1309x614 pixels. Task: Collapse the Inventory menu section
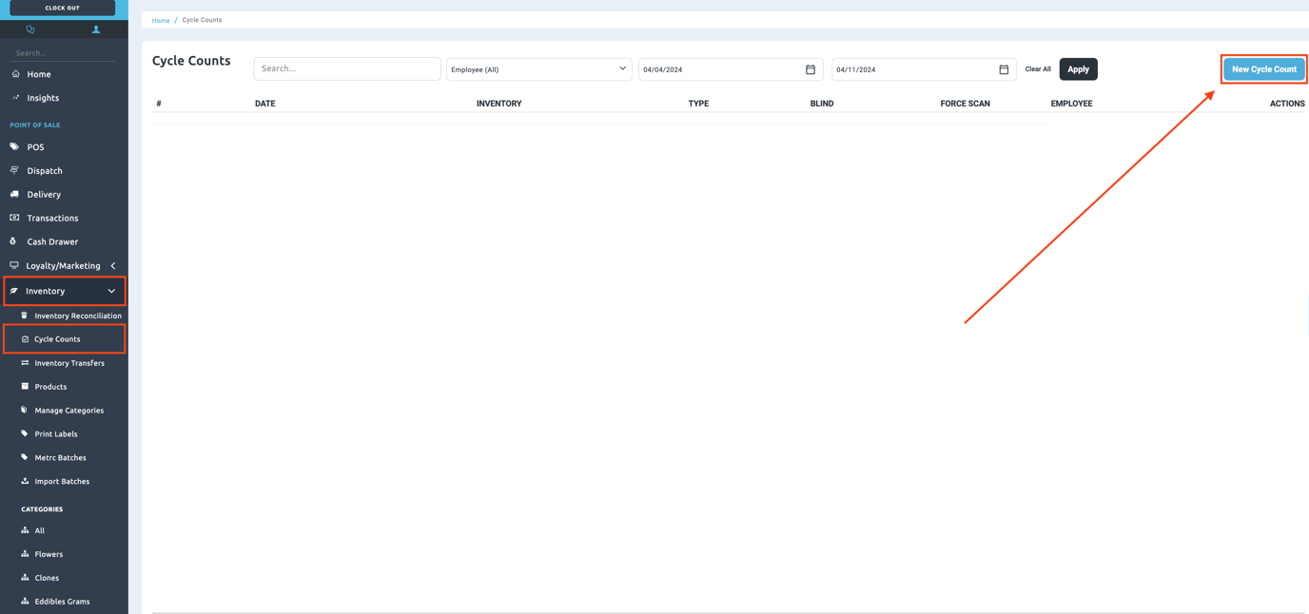(x=111, y=291)
